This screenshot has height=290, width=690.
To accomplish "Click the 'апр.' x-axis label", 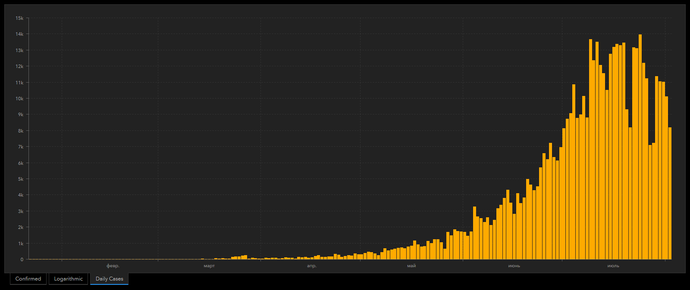I will tap(312, 266).
